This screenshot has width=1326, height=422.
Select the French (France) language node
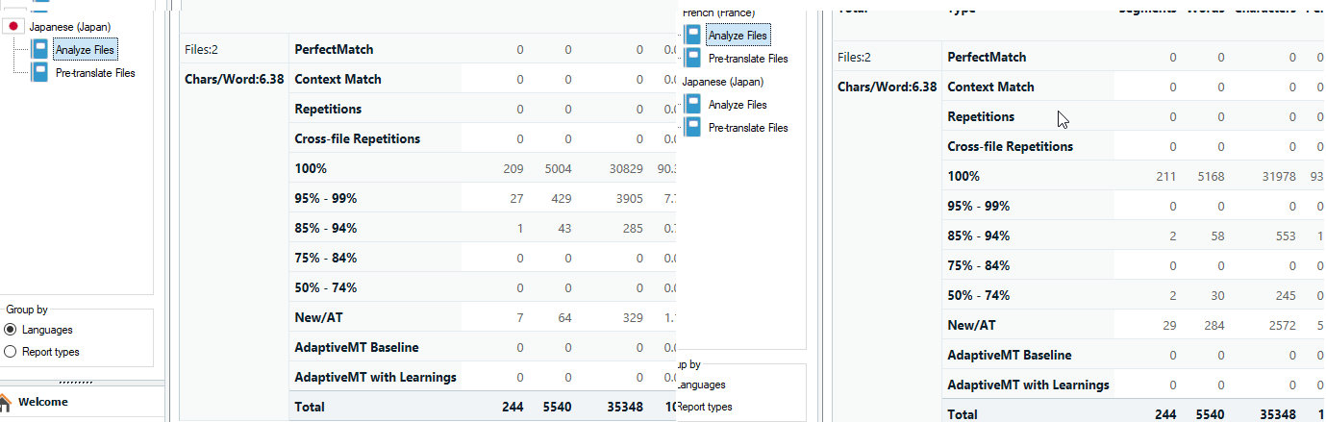717,12
